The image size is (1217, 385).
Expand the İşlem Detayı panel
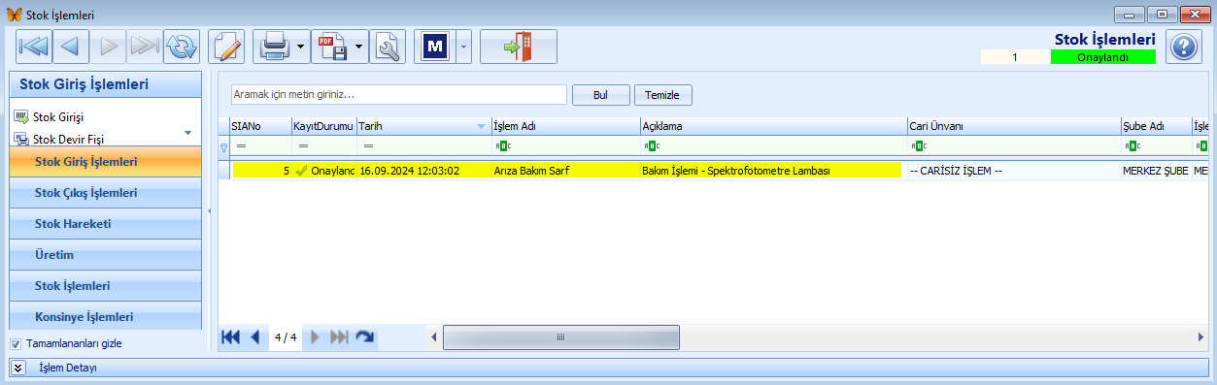[17, 368]
